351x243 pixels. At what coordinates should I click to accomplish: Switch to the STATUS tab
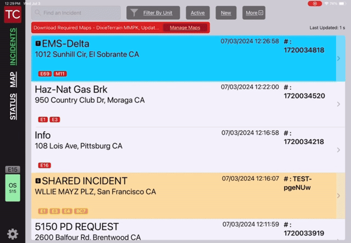pos(13,106)
